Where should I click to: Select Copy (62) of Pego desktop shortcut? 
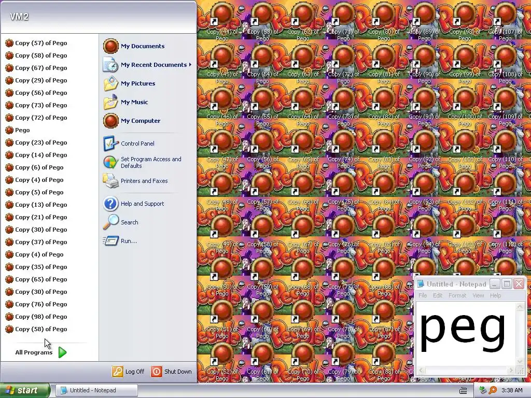tap(303, 20)
